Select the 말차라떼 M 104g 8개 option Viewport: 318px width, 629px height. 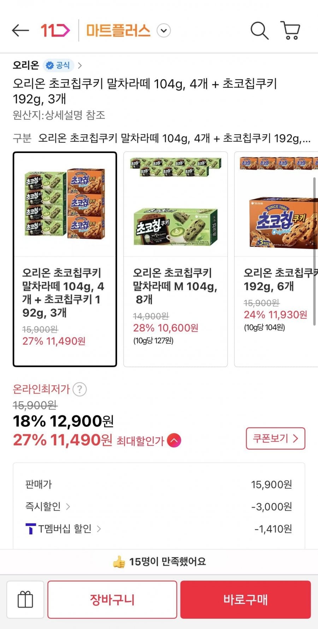click(x=175, y=259)
